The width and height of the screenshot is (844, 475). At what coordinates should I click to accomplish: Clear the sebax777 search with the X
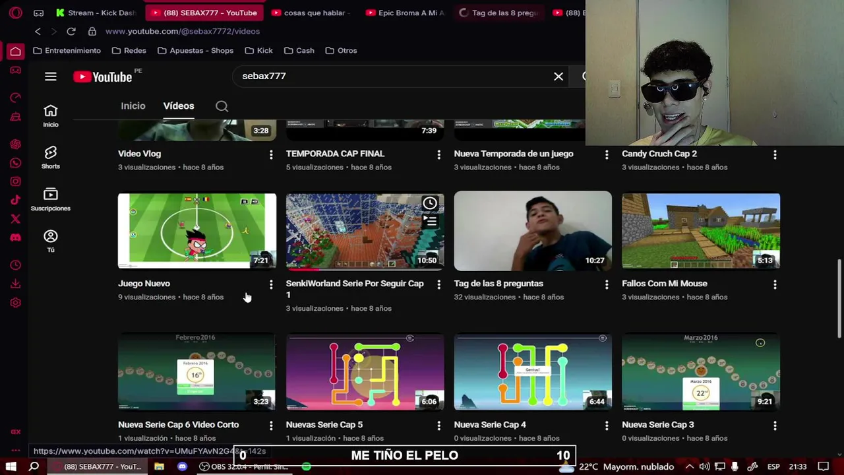(558, 77)
